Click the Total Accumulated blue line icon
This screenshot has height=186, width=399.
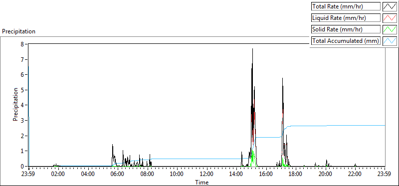(x=390, y=41)
